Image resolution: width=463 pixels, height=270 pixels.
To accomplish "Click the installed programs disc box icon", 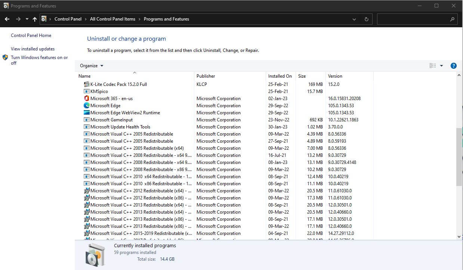I will tap(95, 255).
